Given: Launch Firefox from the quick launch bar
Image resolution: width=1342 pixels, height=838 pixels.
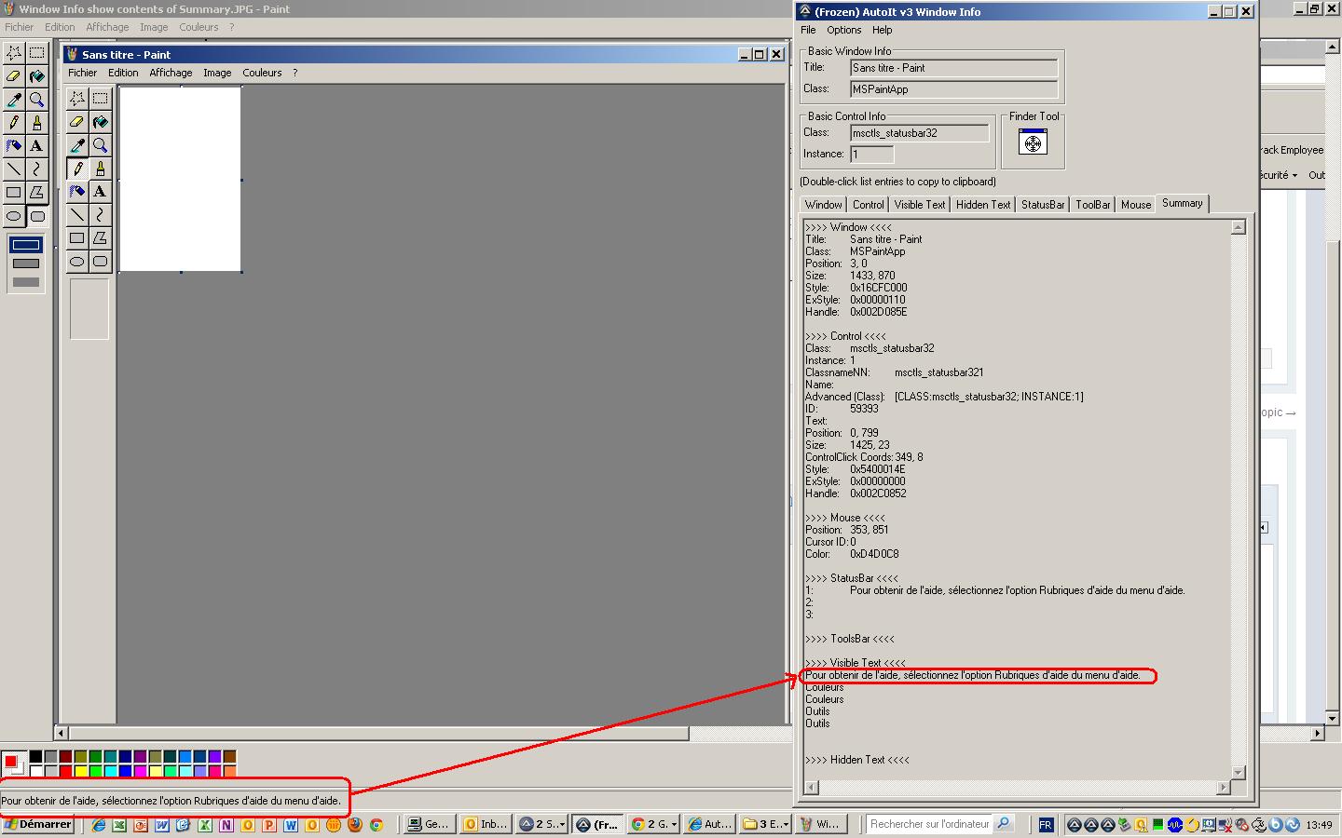Looking at the screenshot, I should (x=354, y=825).
